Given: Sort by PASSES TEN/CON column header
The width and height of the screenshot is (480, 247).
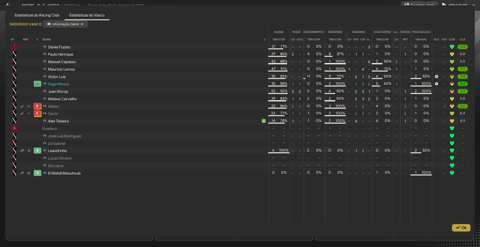Looking at the screenshot, I should [278, 39].
